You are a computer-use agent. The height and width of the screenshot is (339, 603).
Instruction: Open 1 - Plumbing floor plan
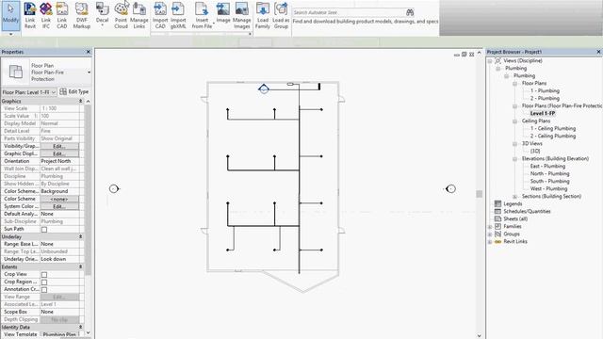pyautogui.click(x=545, y=90)
